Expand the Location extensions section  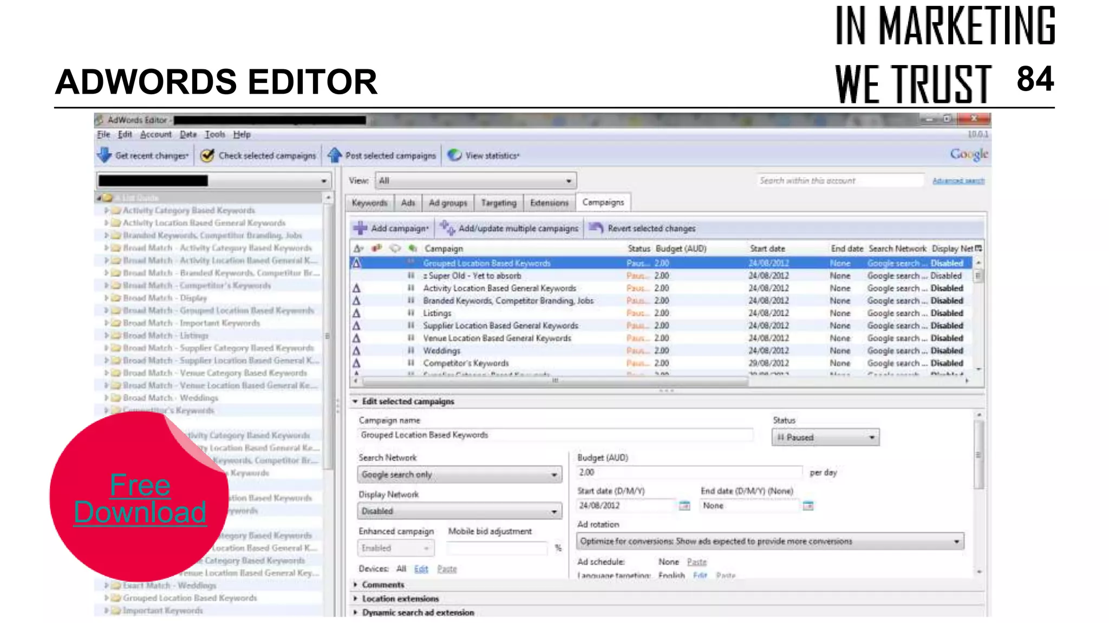[355, 599]
